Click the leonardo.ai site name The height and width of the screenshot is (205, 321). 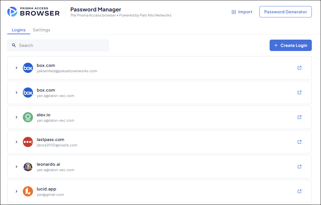pyautogui.click(x=49, y=164)
